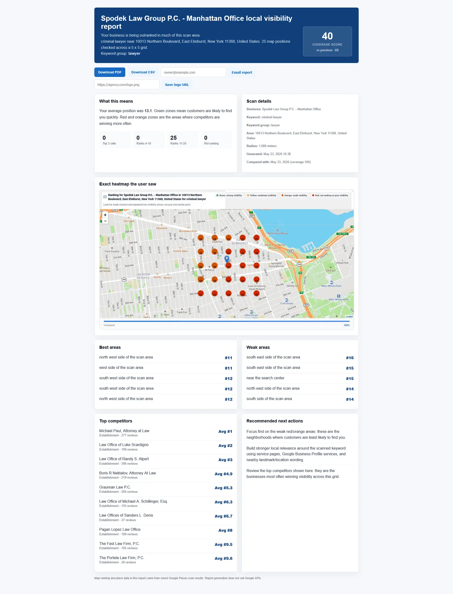The height and width of the screenshot is (594, 453).
Task: Click the Top 3 cells stat card
Action: [x=115, y=140]
